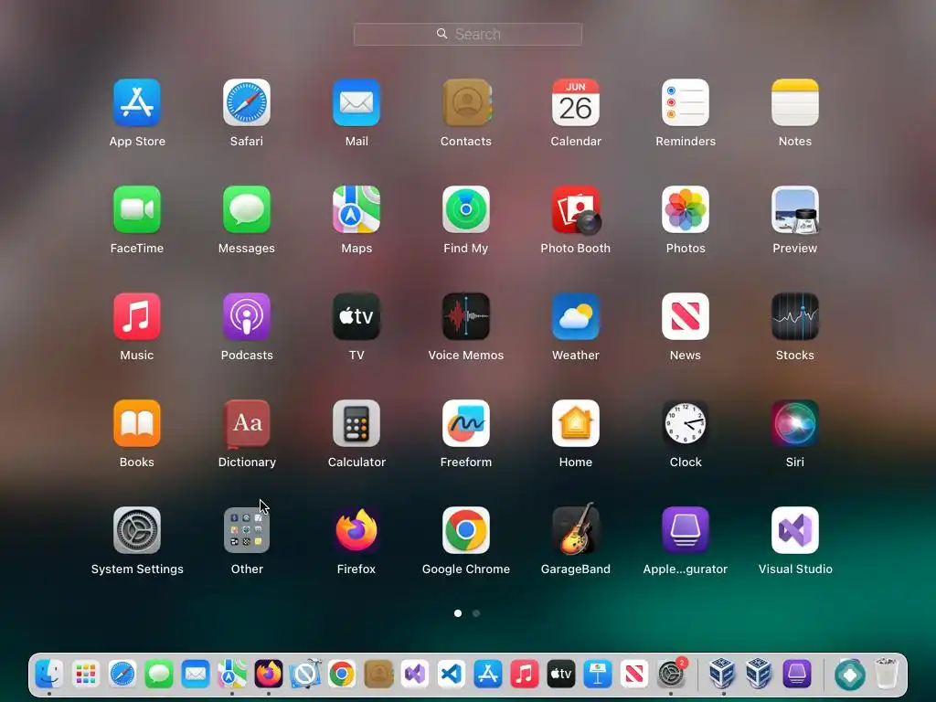Open Maps from the Dock

click(x=231, y=674)
